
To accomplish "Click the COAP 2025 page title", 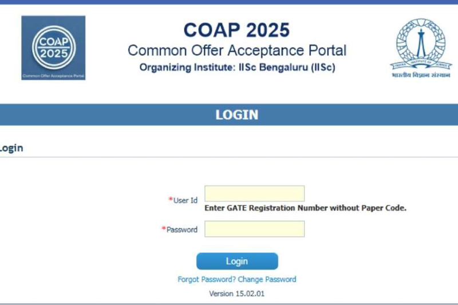I will pyautogui.click(x=236, y=30).
